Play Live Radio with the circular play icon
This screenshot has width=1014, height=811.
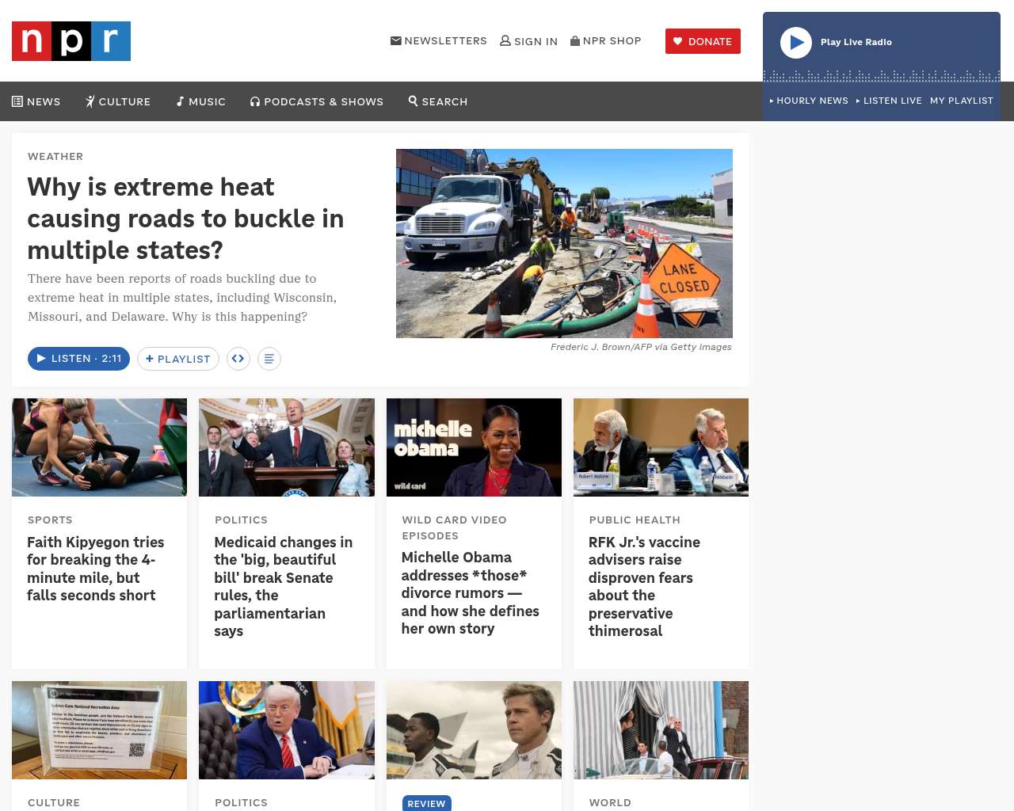click(x=796, y=43)
